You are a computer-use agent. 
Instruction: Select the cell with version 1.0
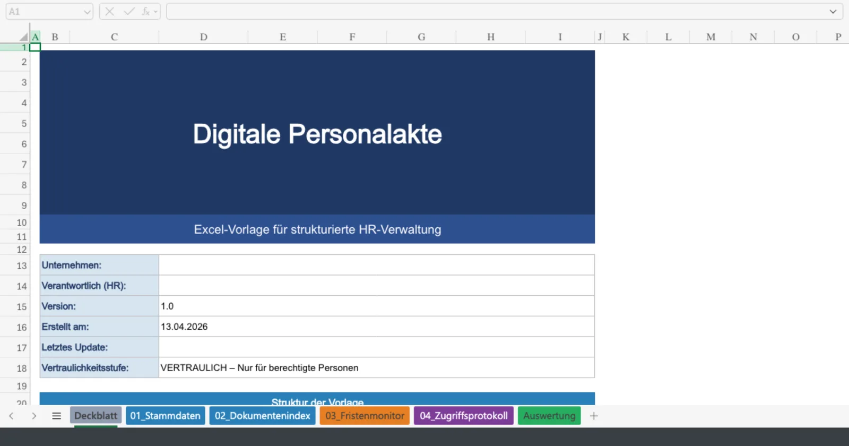pos(377,306)
